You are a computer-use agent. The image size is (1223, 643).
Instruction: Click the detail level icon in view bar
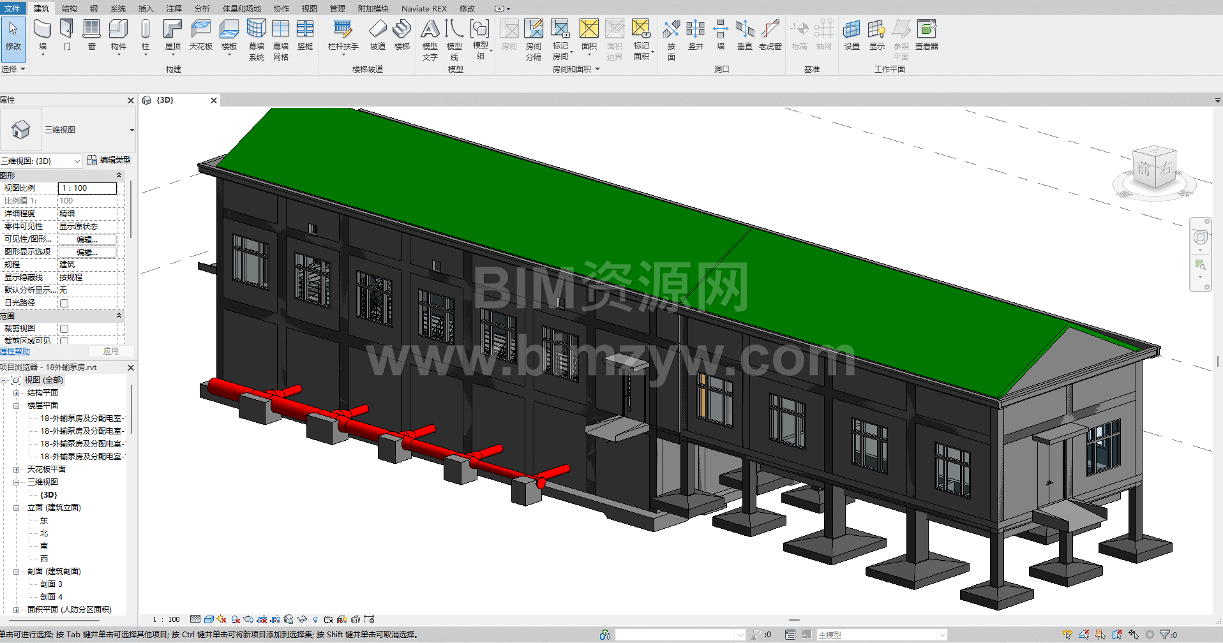tap(195, 619)
